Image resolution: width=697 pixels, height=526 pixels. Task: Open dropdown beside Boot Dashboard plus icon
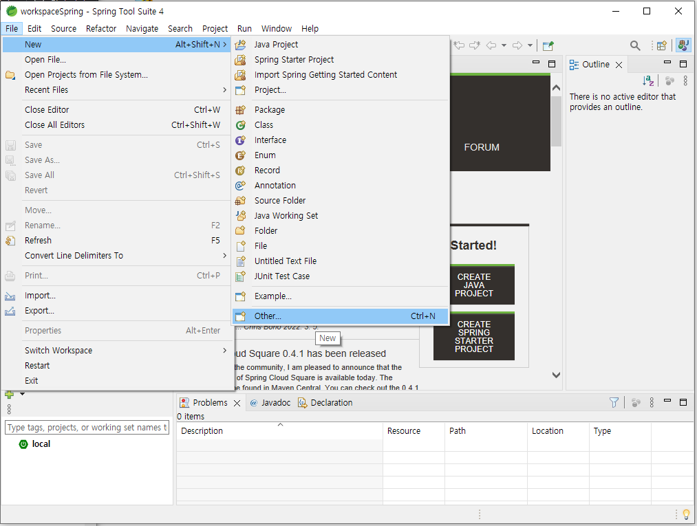click(22, 394)
